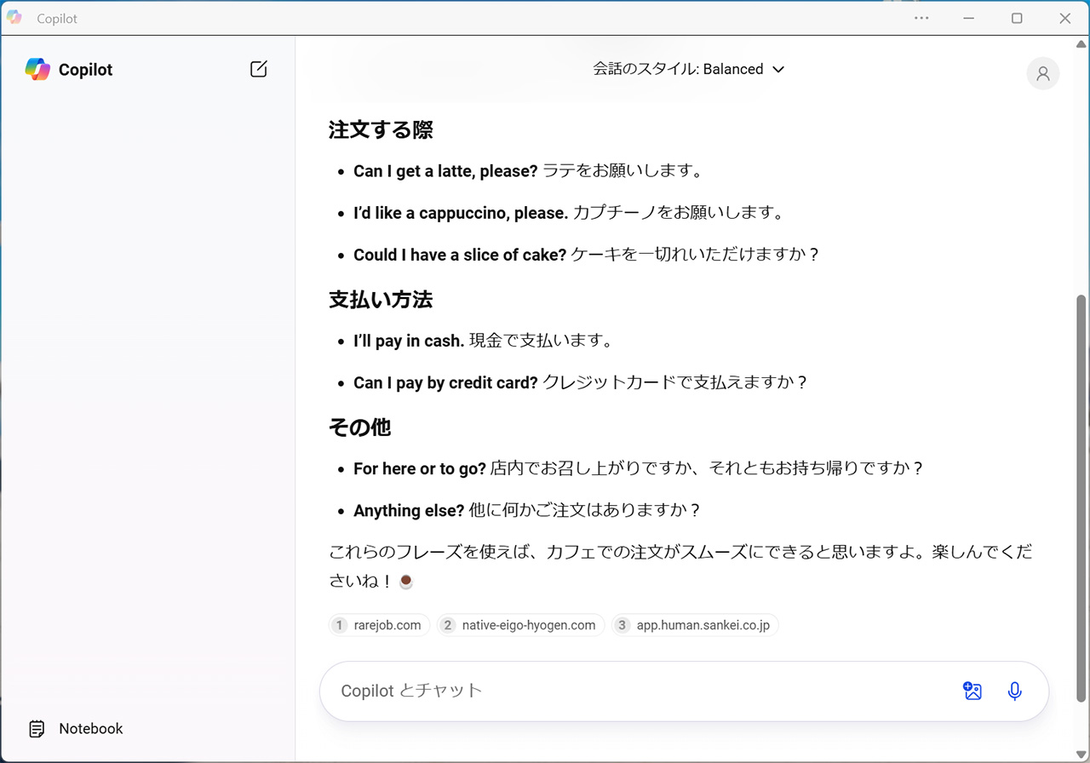Open the three-dot menu in title bar
Image resolution: width=1090 pixels, height=763 pixels.
921,18
